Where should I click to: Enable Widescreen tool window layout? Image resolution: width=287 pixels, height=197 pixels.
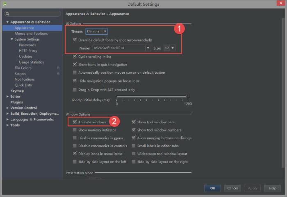pyautogui.click(x=134, y=154)
